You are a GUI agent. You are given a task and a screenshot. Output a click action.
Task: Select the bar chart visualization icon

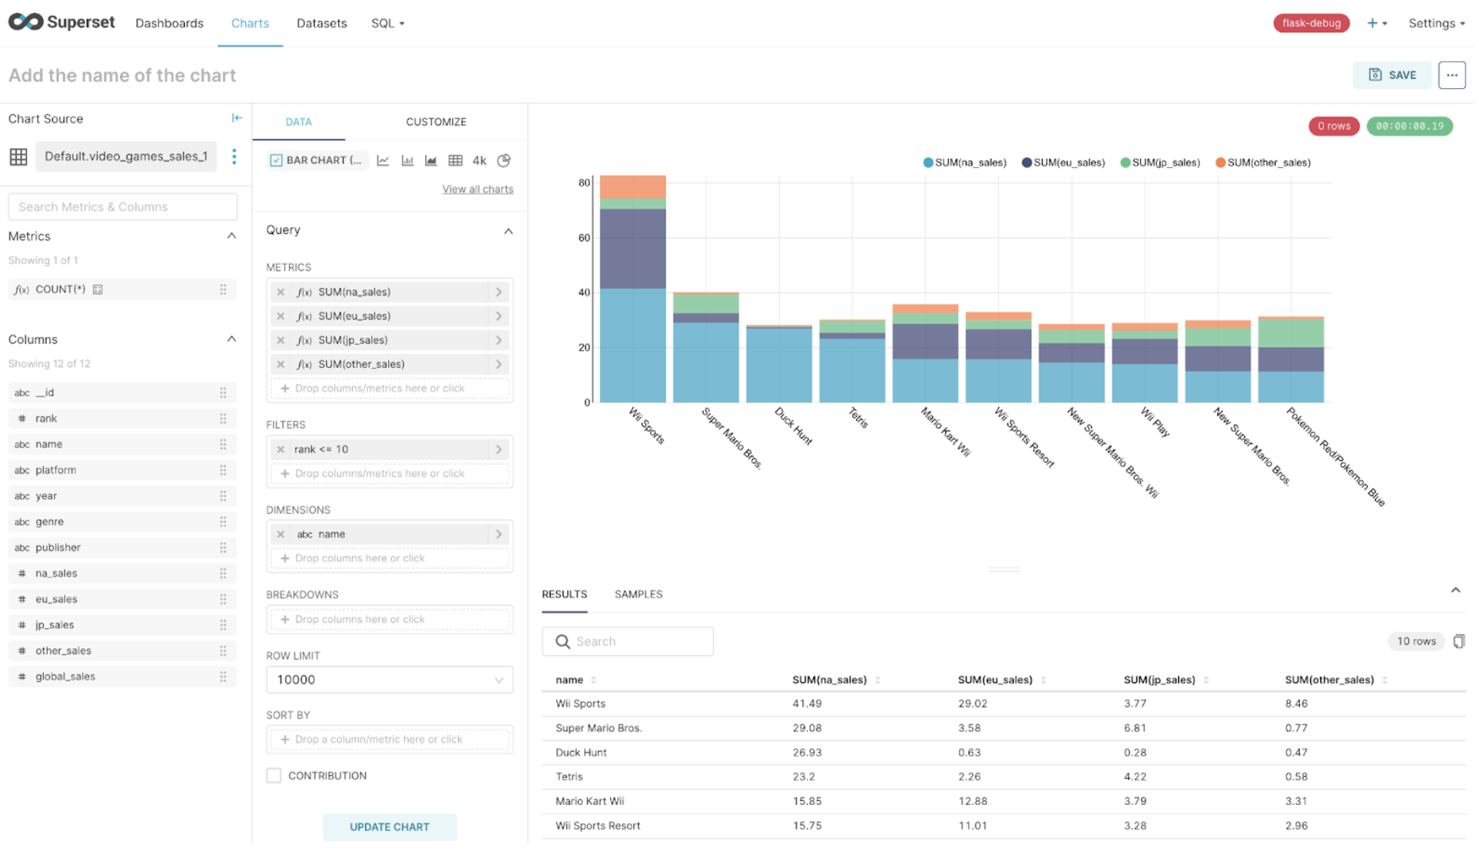tap(408, 160)
